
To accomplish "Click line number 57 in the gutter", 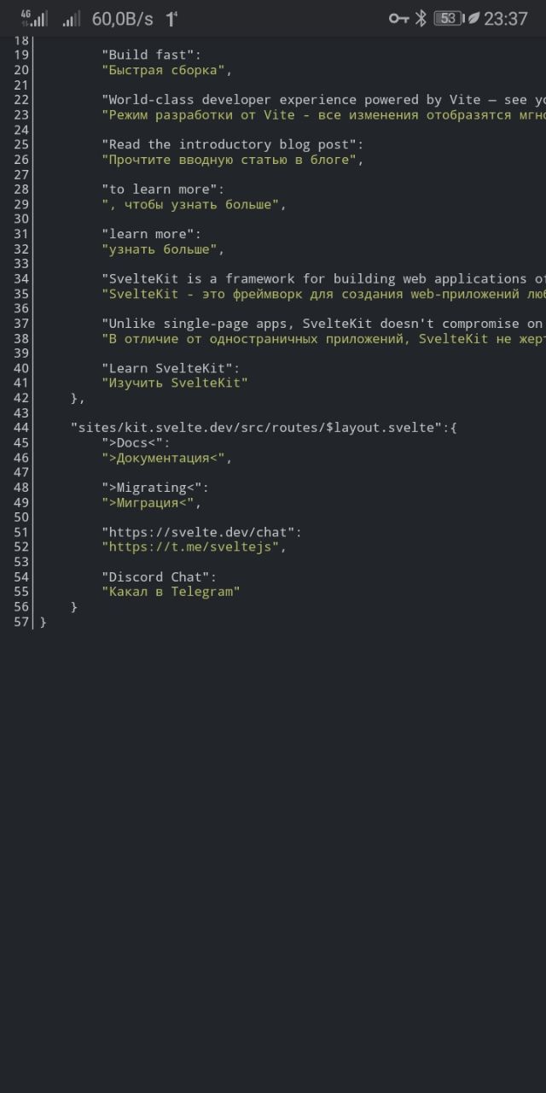I will click(21, 622).
